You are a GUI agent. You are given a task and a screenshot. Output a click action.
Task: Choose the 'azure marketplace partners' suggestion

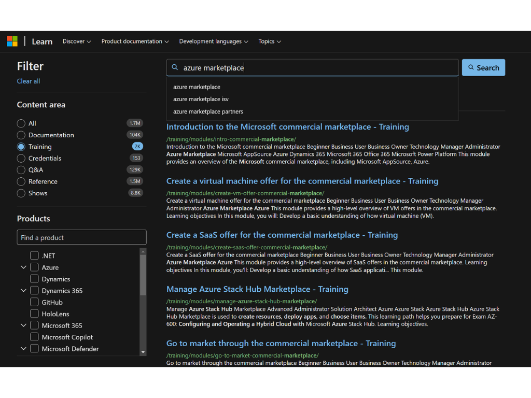coord(208,112)
